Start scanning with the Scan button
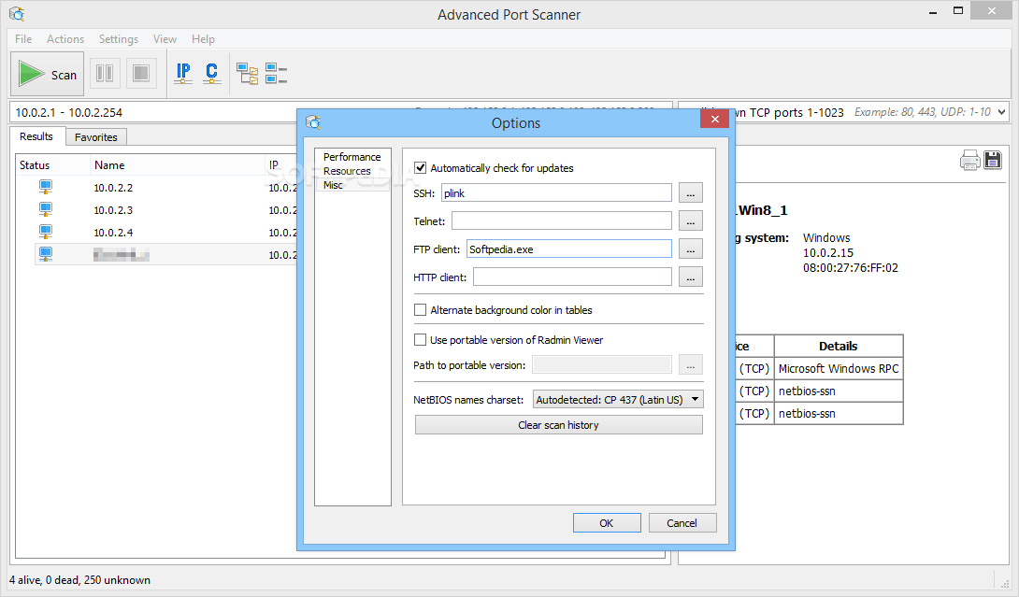Viewport: 1019px width, 597px height. click(x=48, y=74)
